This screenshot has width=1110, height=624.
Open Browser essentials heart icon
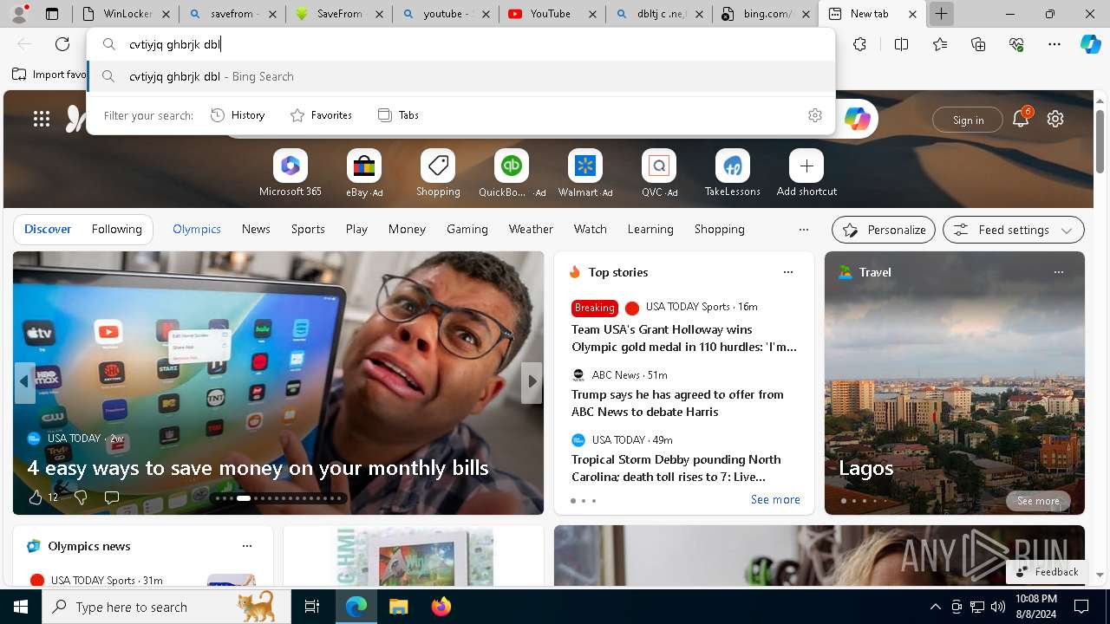click(x=1016, y=44)
